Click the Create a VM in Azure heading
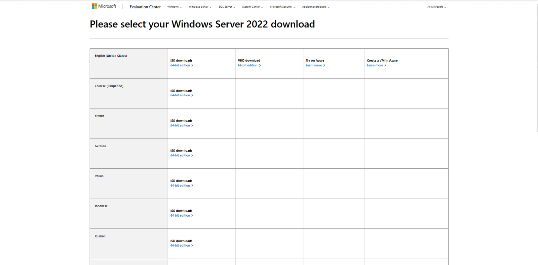 point(382,61)
